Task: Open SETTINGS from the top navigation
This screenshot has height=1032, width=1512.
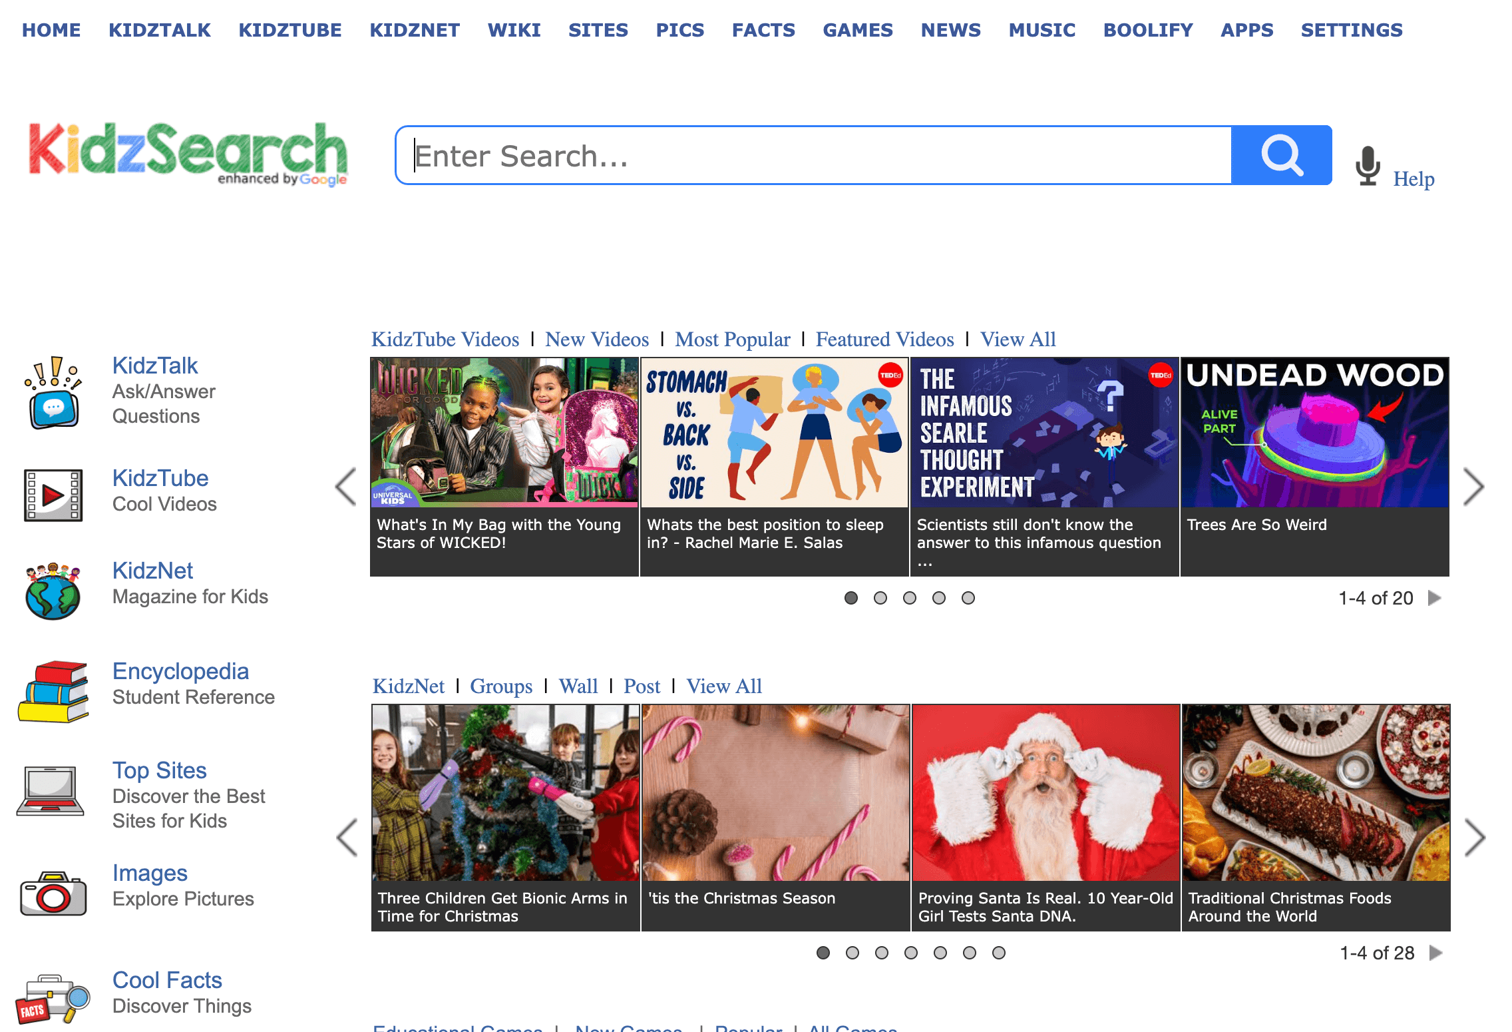Action: (x=1351, y=29)
